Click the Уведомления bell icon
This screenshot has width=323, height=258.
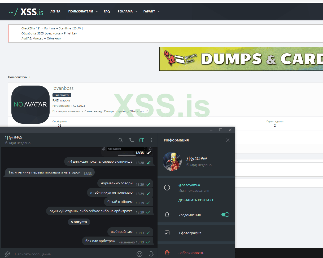[x=167, y=215]
